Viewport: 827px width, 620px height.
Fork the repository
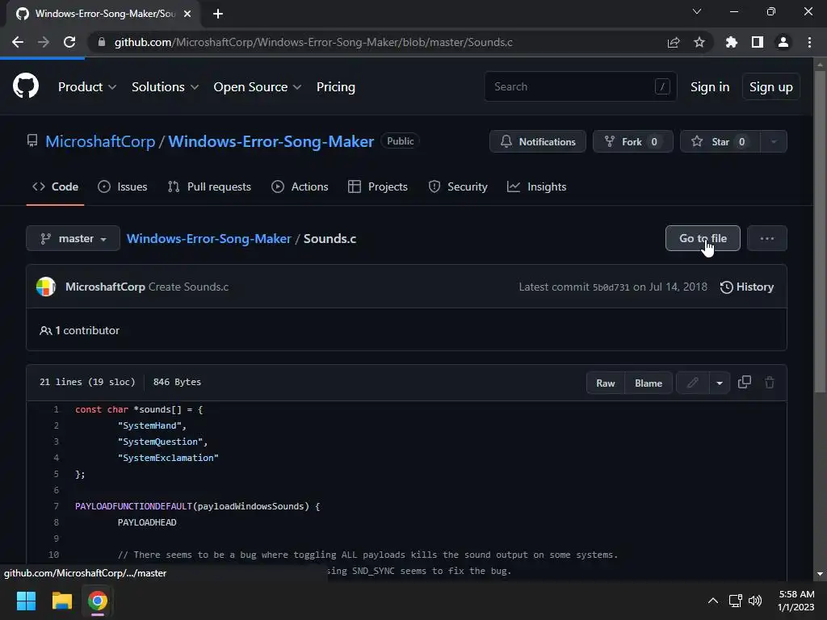point(633,141)
